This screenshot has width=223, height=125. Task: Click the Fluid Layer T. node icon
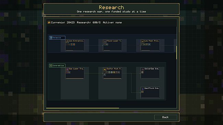105,41
